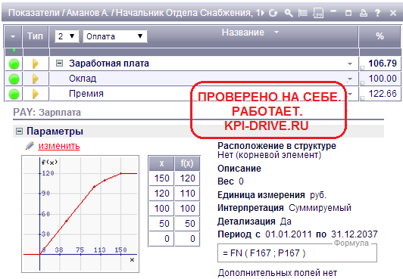
Task: Click the Дополнительных полей нет text
Action: pos(277,273)
